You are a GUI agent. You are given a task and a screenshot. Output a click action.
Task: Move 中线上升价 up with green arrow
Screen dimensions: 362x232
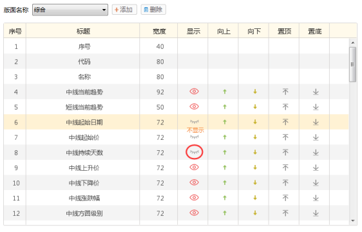coord(225,168)
